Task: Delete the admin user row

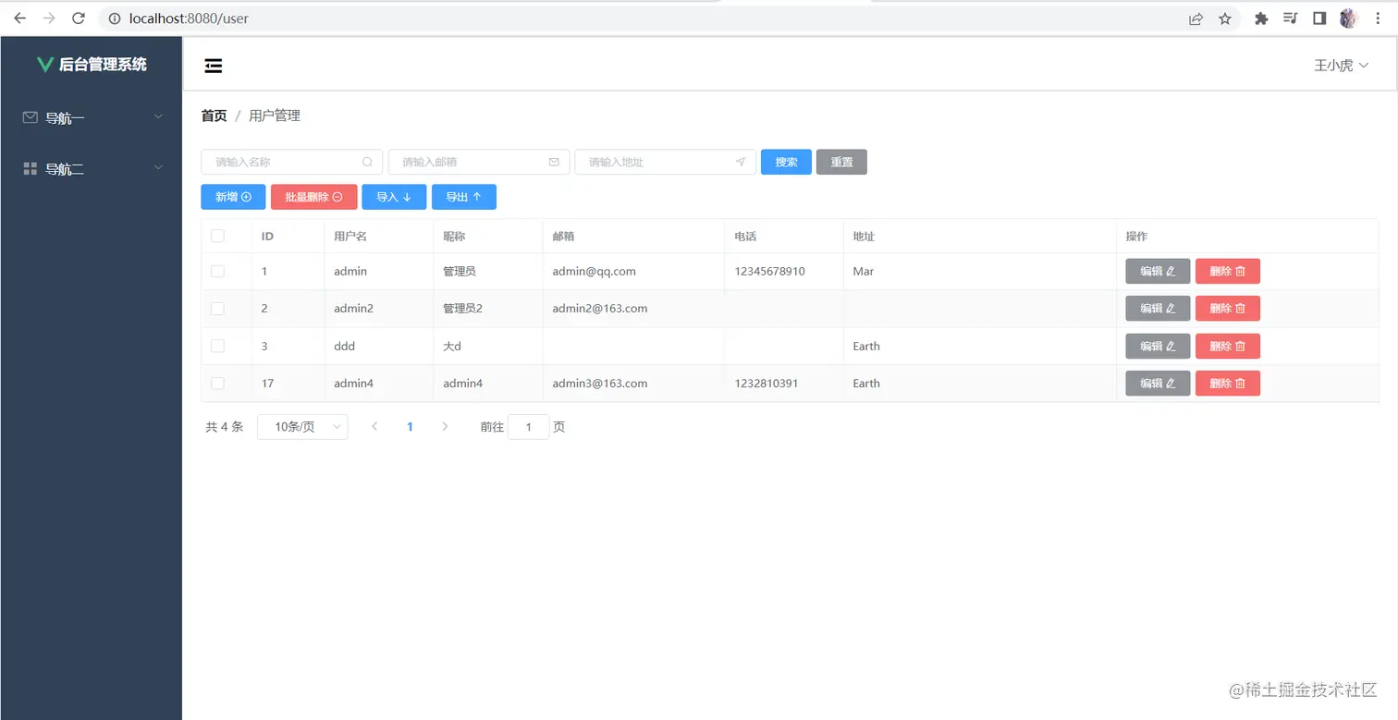Action: pos(1228,272)
